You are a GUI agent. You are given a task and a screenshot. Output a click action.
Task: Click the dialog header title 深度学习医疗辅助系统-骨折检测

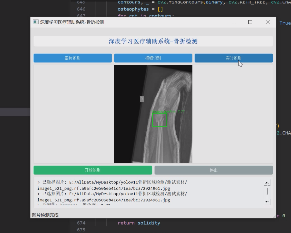(153, 41)
